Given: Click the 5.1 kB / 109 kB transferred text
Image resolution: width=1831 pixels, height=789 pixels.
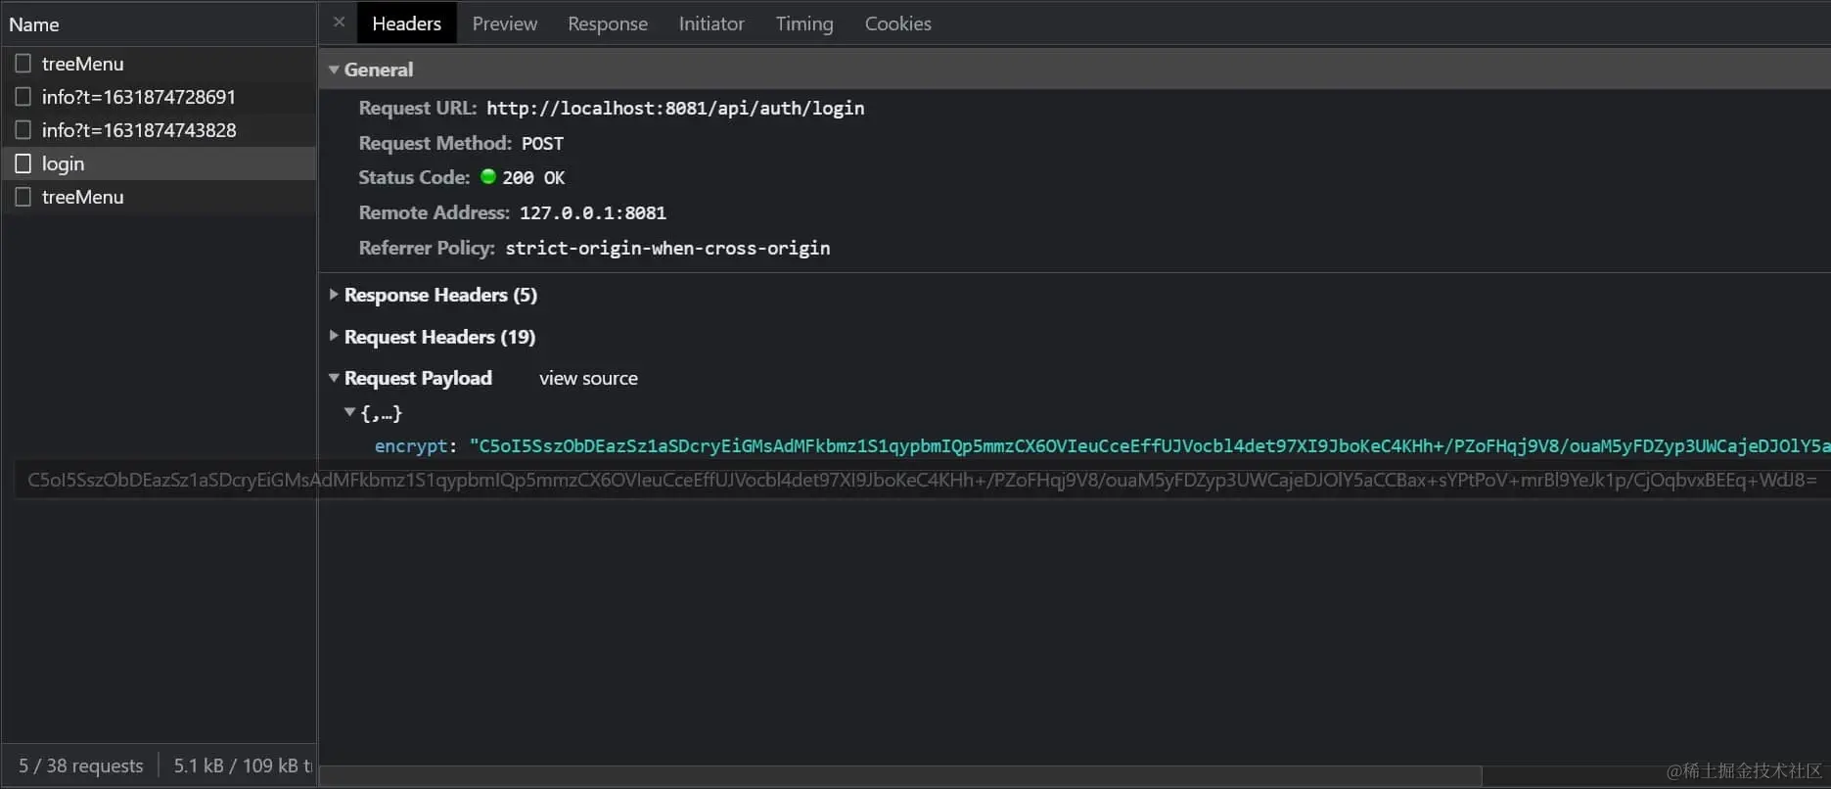Looking at the screenshot, I should click(243, 766).
